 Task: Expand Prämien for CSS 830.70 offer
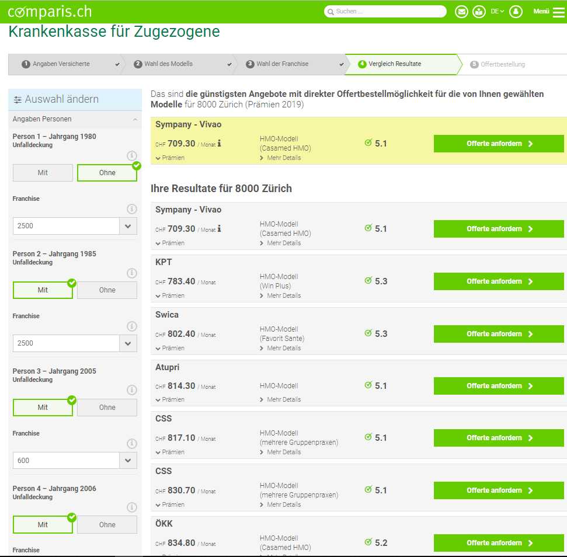[170, 504]
